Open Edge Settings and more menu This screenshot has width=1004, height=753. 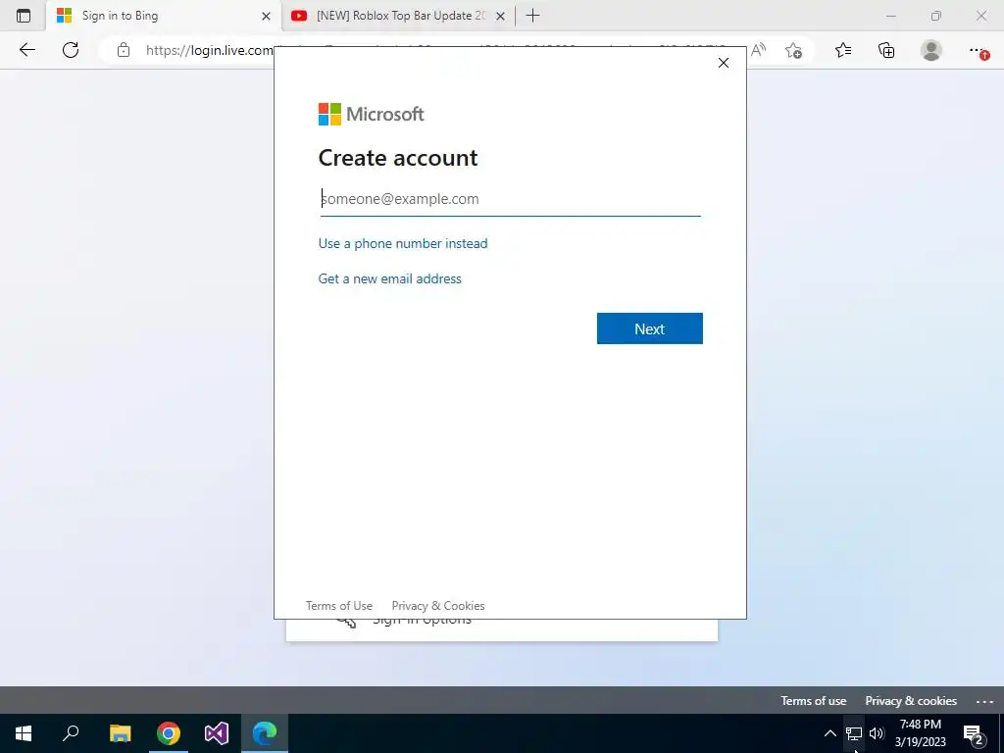click(978, 50)
